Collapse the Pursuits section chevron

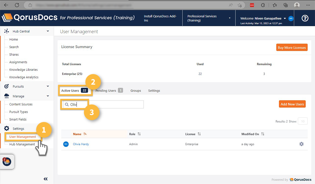click(48, 86)
